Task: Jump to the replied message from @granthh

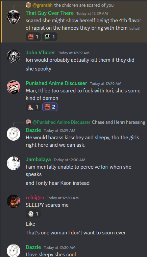Action: click(84, 5)
